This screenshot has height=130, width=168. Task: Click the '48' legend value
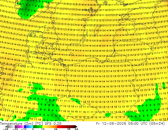pos(76,129)
